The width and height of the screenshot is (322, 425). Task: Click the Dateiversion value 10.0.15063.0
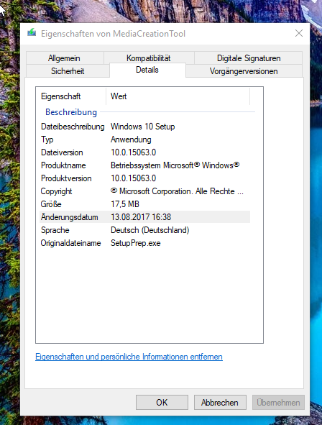click(x=133, y=152)
